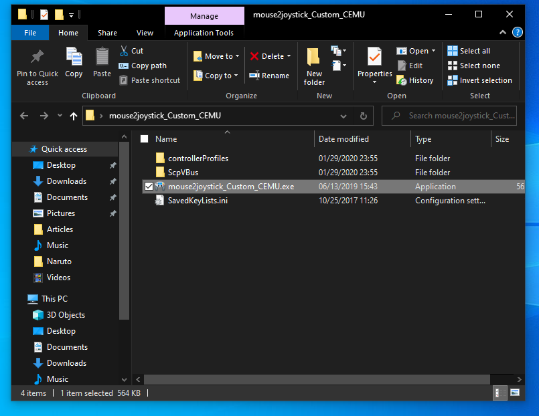Refresh the current folder

click(x=364, y=116)
